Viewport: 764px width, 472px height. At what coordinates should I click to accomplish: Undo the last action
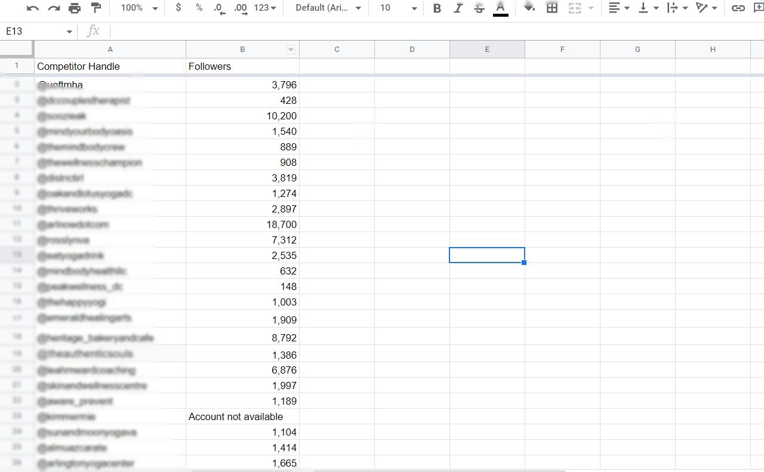pyautogui.click(x=33, y=8)
